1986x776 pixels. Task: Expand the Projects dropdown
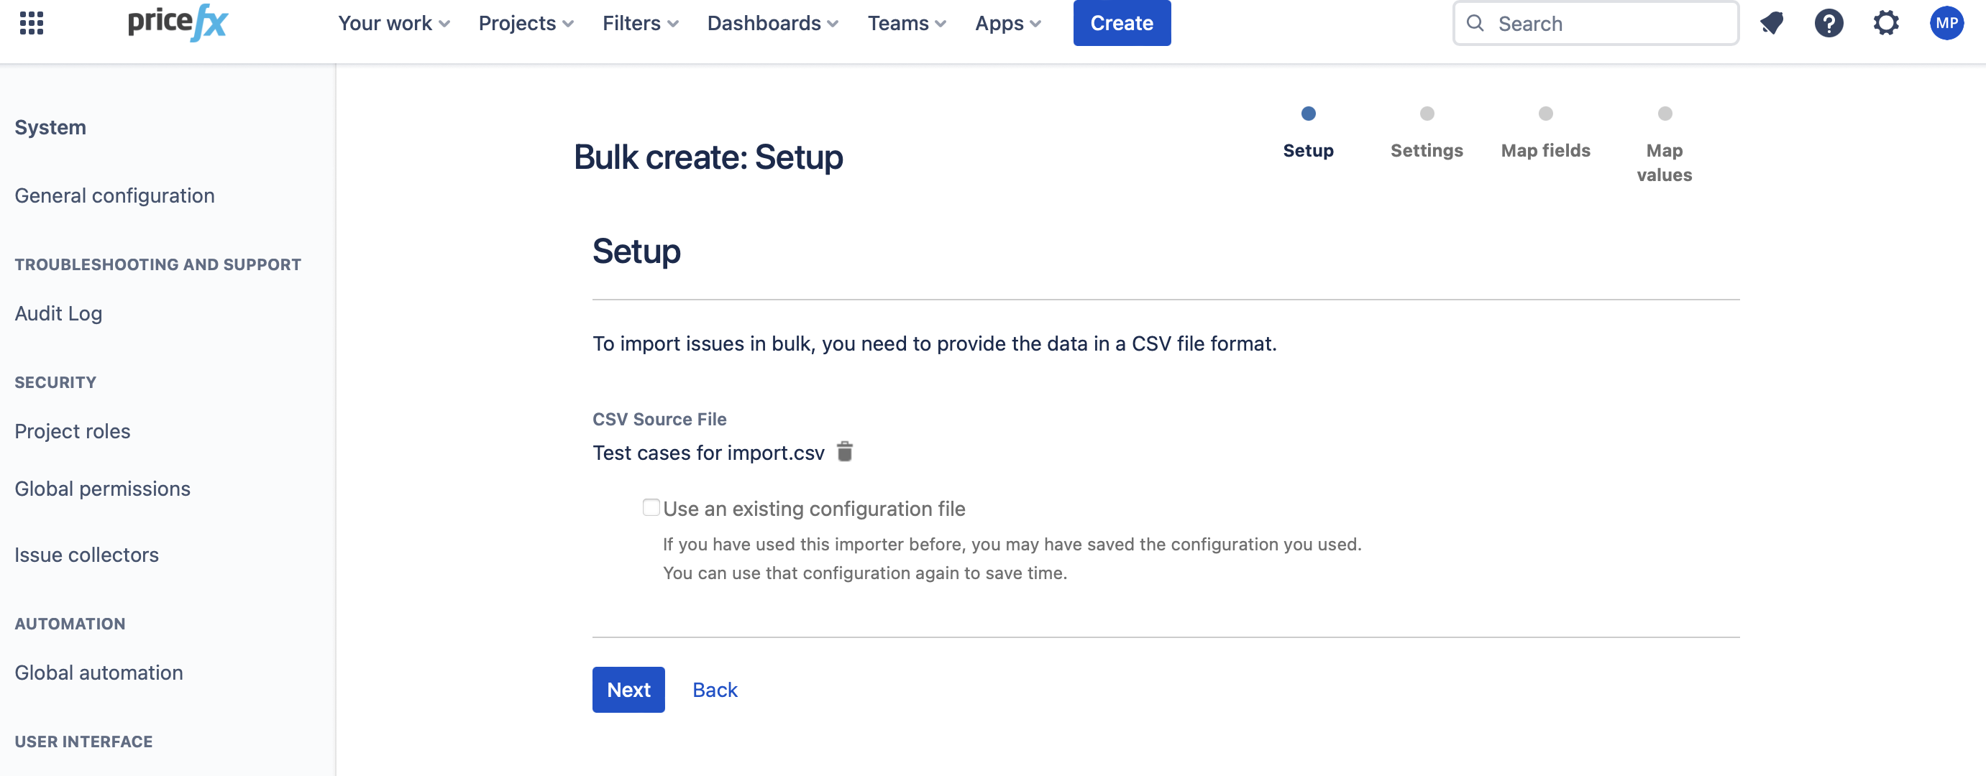pos(526,23)
